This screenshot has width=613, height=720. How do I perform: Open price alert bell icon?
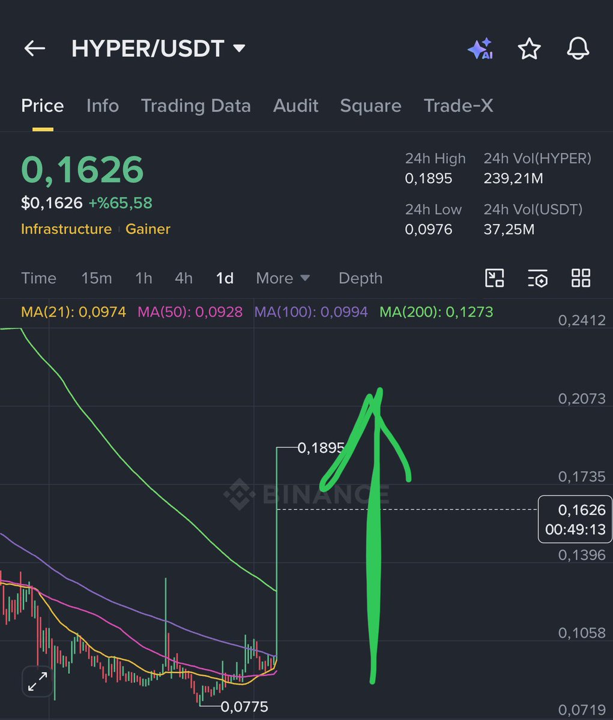(578, 49)
